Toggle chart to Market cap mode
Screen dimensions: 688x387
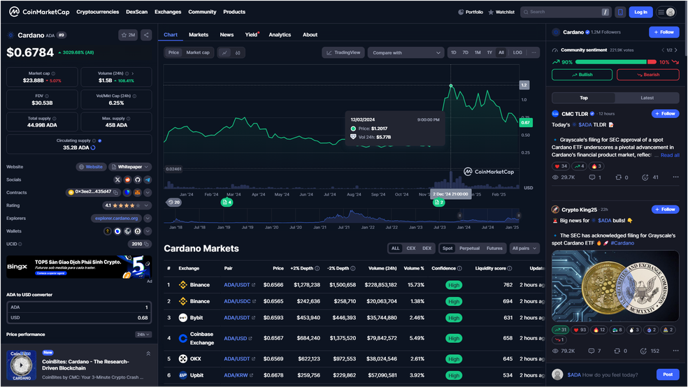[198, 52]
